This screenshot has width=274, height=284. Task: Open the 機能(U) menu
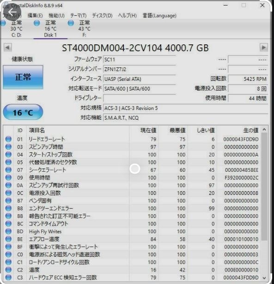pyautogui.click(x=56, y=16)
